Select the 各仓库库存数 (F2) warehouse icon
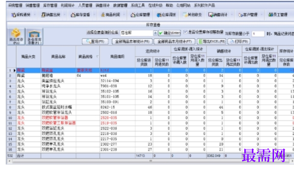 (34, 36)
